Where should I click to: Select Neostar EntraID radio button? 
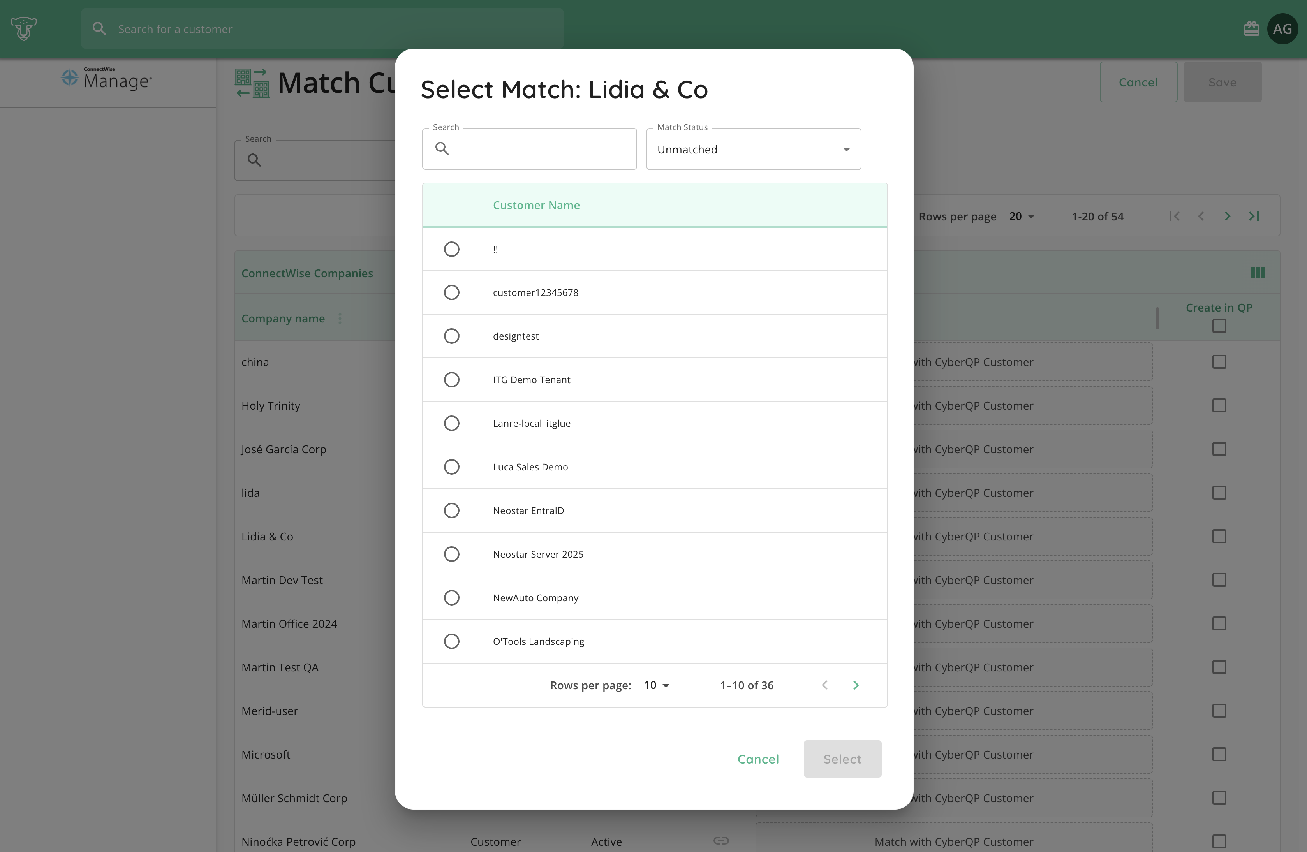point(451,510)
